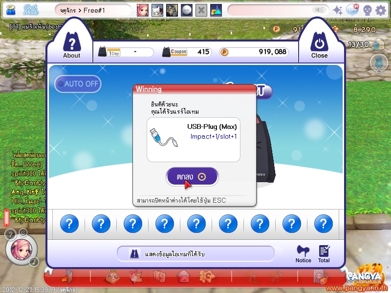The image size is (391, 293).
Task: Open the Notice megaphone icon
Action: coord(303,254)
